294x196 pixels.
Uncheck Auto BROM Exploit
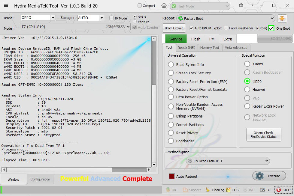(191, 28)
